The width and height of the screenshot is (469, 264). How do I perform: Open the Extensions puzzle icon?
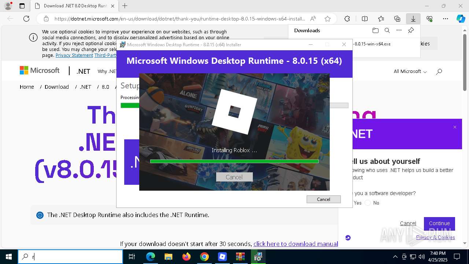coord(347,19)
